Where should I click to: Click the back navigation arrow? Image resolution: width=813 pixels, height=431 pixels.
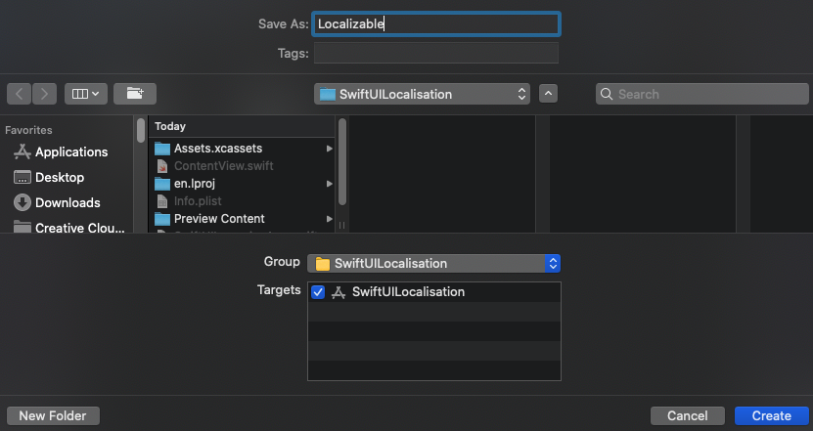(20, 94)
